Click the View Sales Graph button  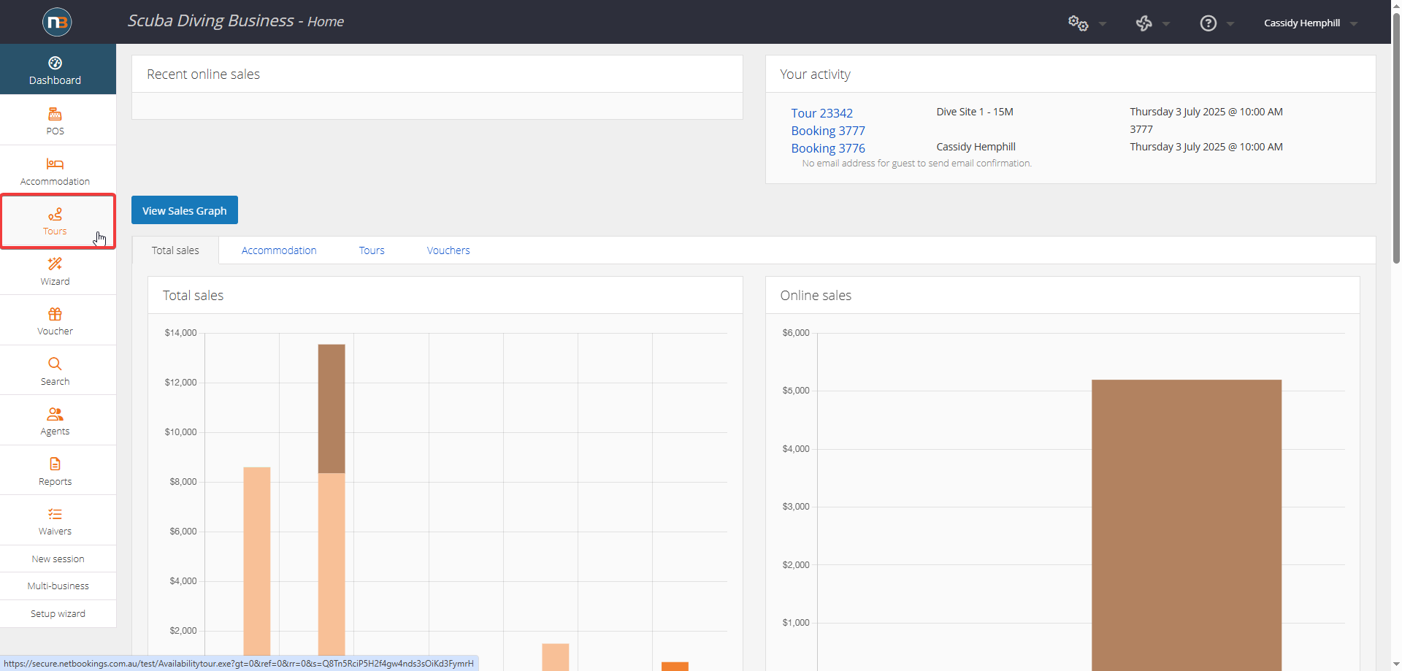[185, 210]
